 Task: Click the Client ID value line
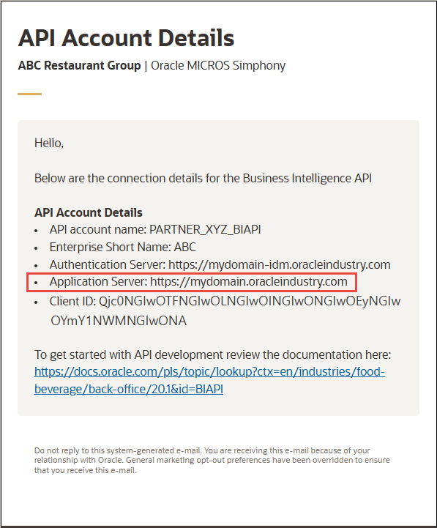(x=225, y=311)
